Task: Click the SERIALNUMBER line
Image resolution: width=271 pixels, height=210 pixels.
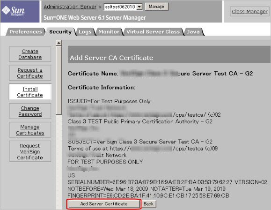Action: pyautogui.click(x=167, y=182)
